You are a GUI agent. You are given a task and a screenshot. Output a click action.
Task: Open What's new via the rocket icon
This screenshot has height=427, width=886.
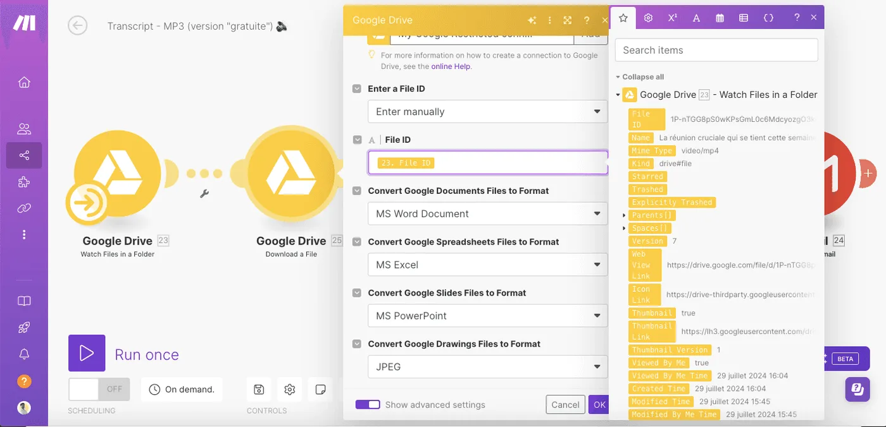point(24,327)
